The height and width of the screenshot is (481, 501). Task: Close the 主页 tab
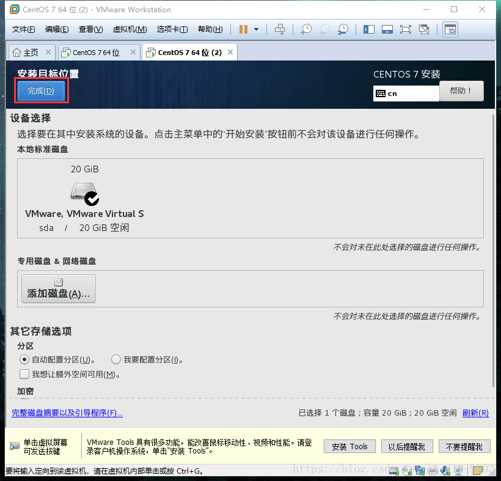tap(48, 52)
